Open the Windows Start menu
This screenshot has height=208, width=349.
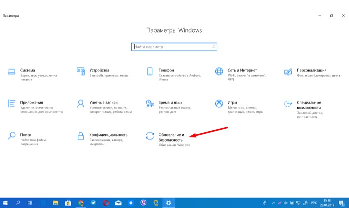pyautogui.click(x=5, y=203)
